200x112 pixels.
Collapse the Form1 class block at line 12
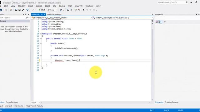pyautogui.click(x=41, y=39)
